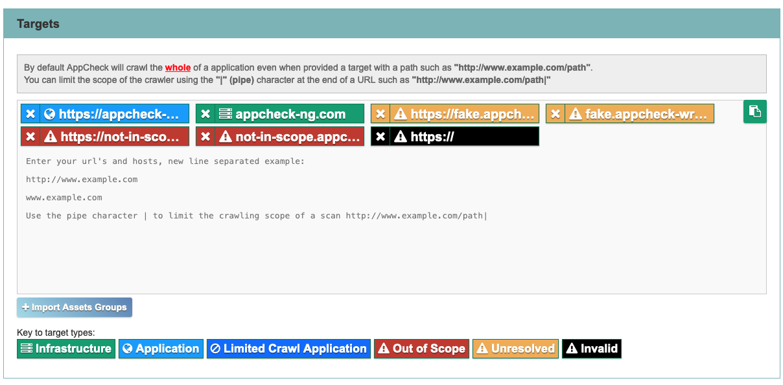Screen dimensions: 783x385
Task: Click the "Key to target types:" label
Action: pyautogui.click(x=56, y=333)
